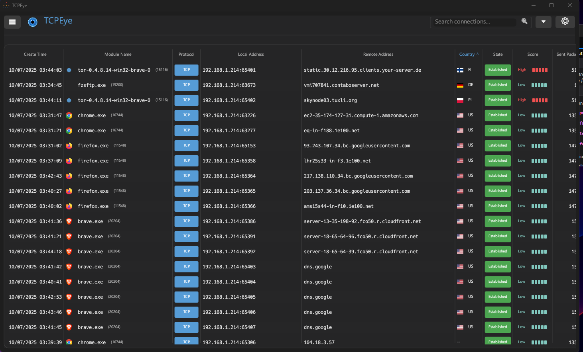Click Brave icon in the 03:40:41 row
The height and width of the screenshot is (352, 583).
[x=69, y=282]
